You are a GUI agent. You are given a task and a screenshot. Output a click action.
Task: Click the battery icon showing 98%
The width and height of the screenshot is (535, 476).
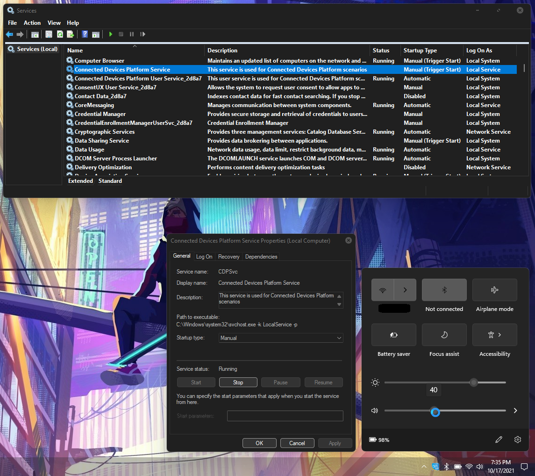[372, 440]
